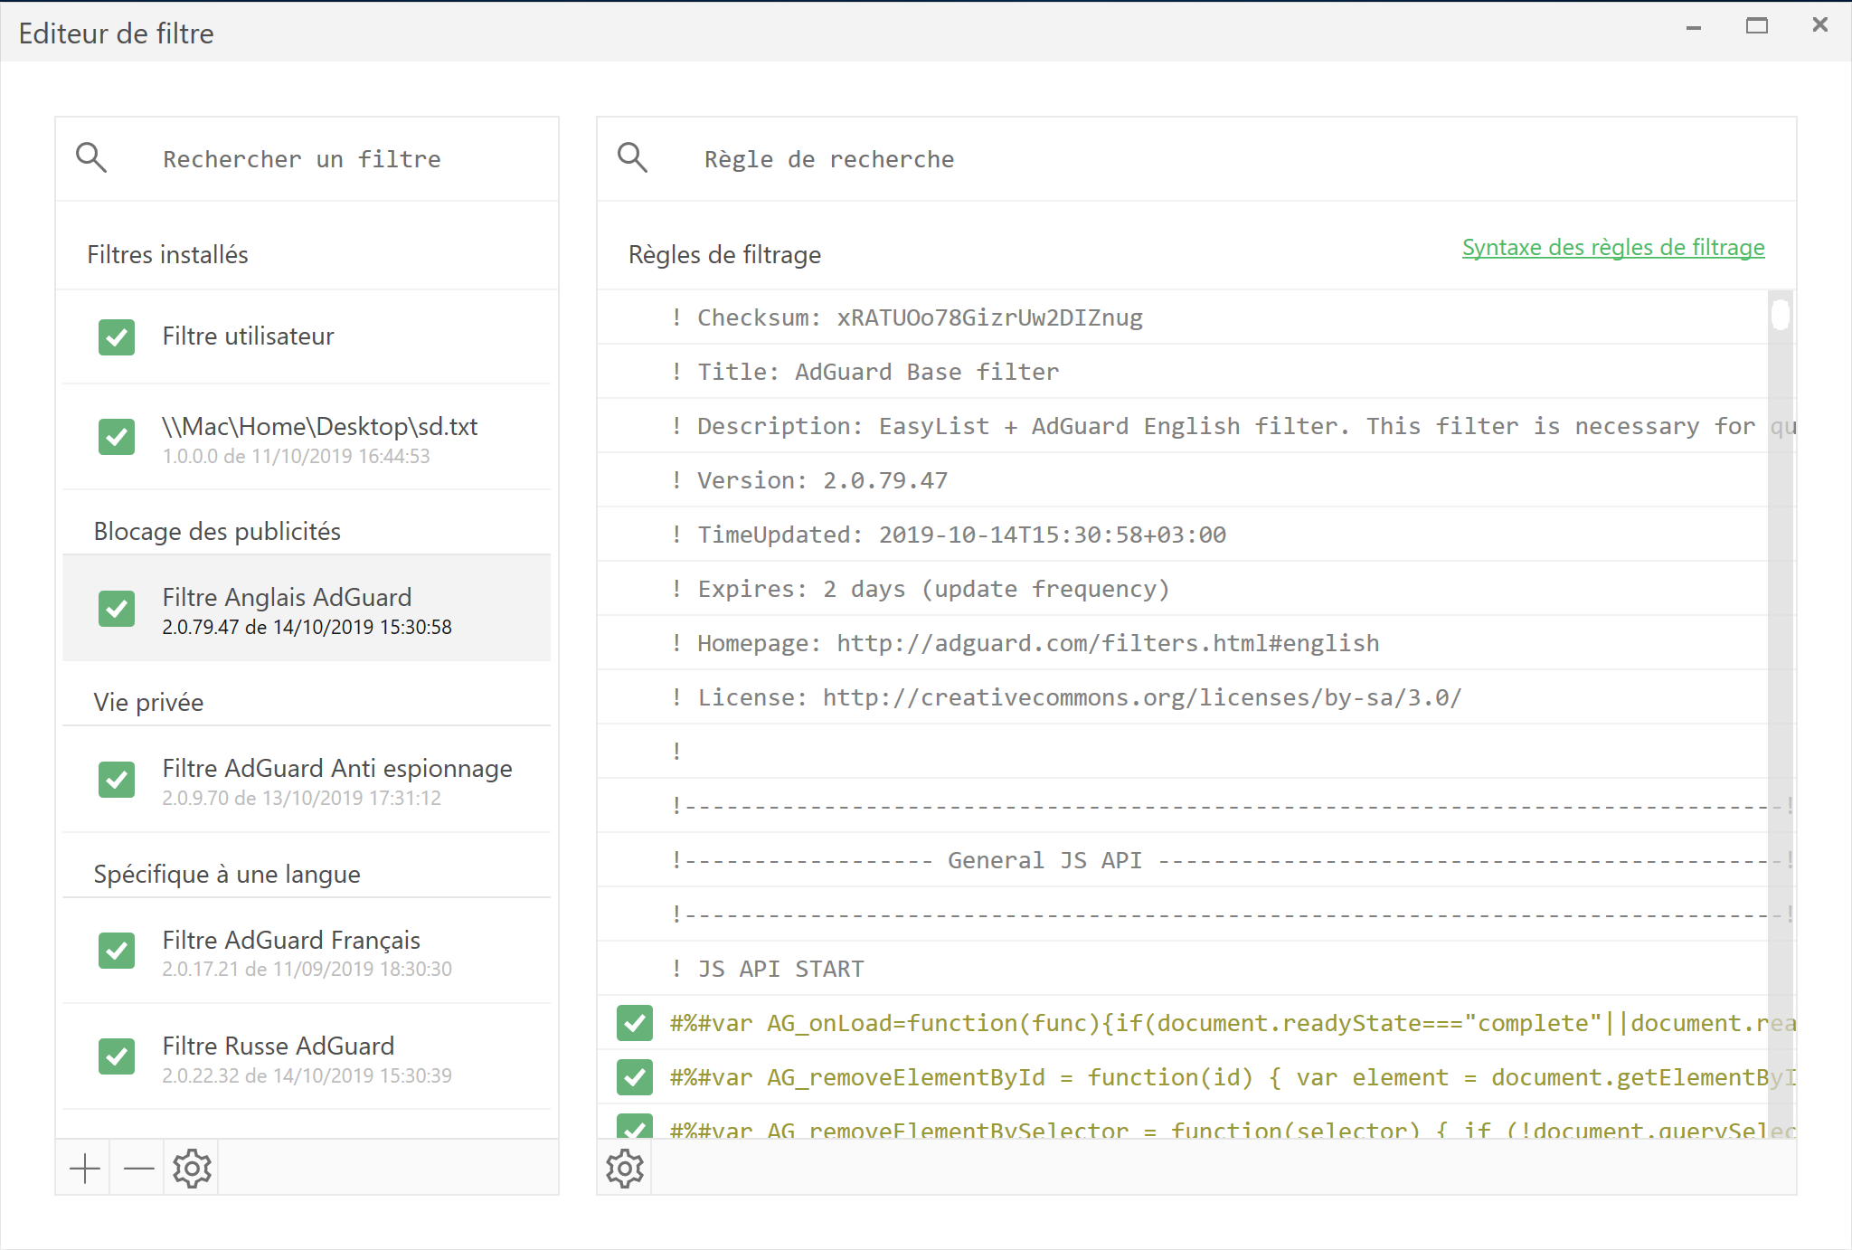The height and width of the screenshot is (1250, 1852).
Task: Select the Homepage comment line
Action: tap(1183, 643)
